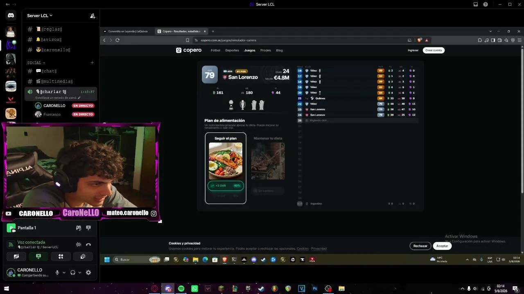Choose the Mantener tu dieta card
This screenshot has width=524, height=294.
coord(268,168)
